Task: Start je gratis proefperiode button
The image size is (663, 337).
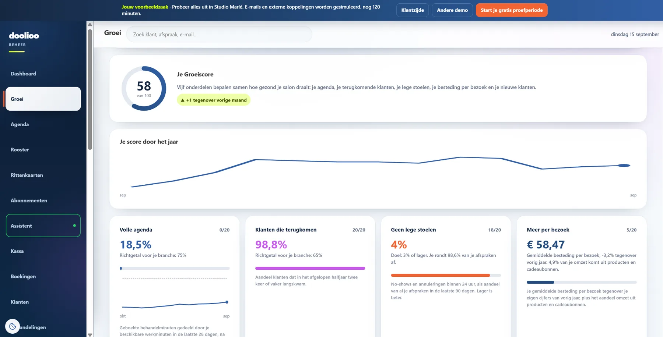Action: pos(512,10)
